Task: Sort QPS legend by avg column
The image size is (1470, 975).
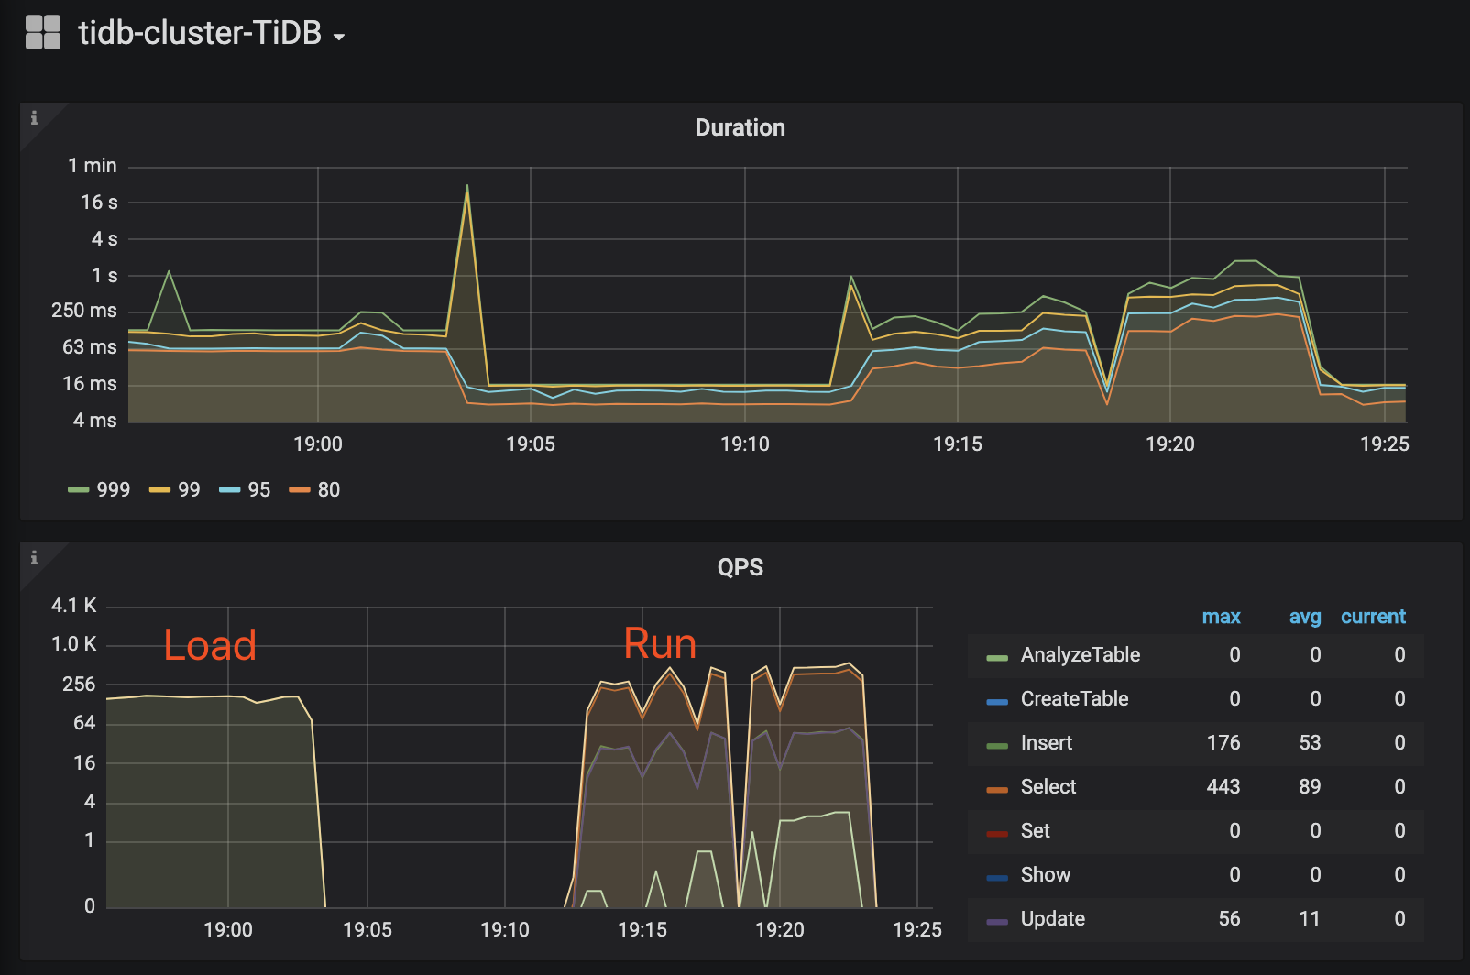Action: pos(1305,617)
